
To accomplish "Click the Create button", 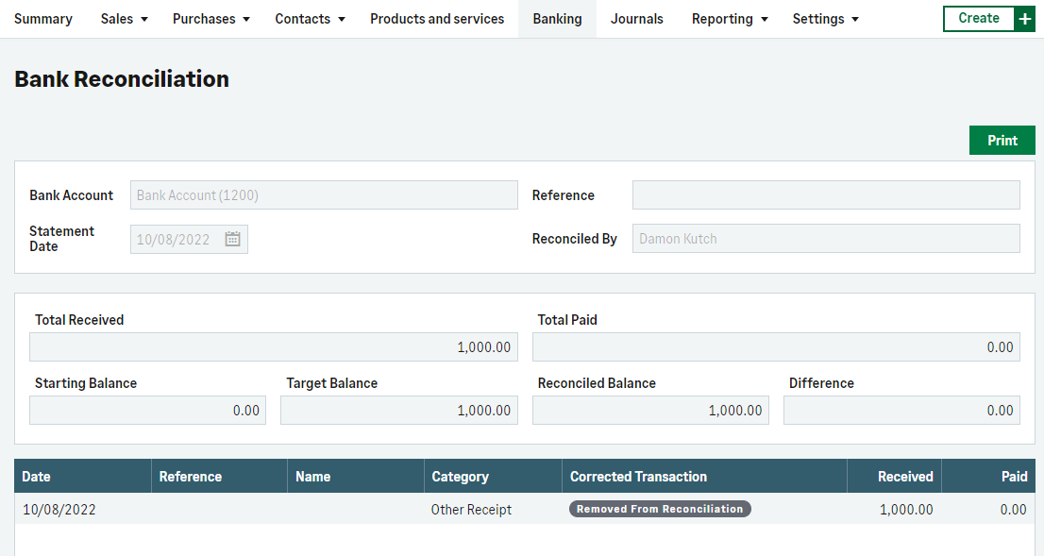I will [978, 19].
